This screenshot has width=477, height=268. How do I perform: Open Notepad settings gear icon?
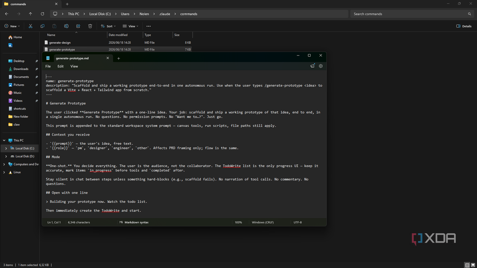click(x=321, y=66)
